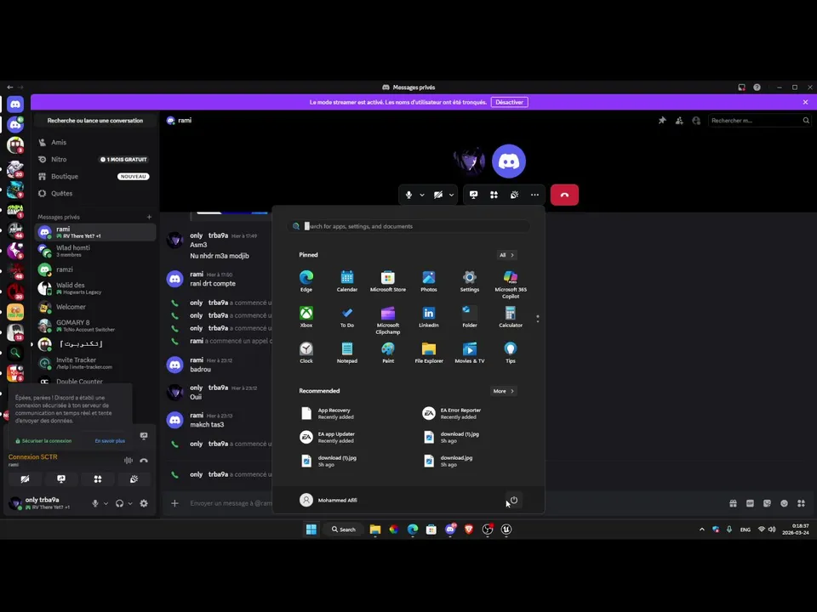
Task: Toggle noise suppression next to Connexion SCTR
Action: 129,460
